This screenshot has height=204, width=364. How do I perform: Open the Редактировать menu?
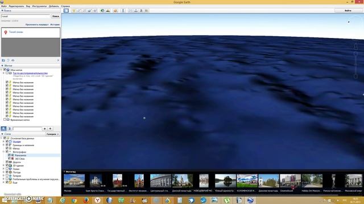(16, 6)
